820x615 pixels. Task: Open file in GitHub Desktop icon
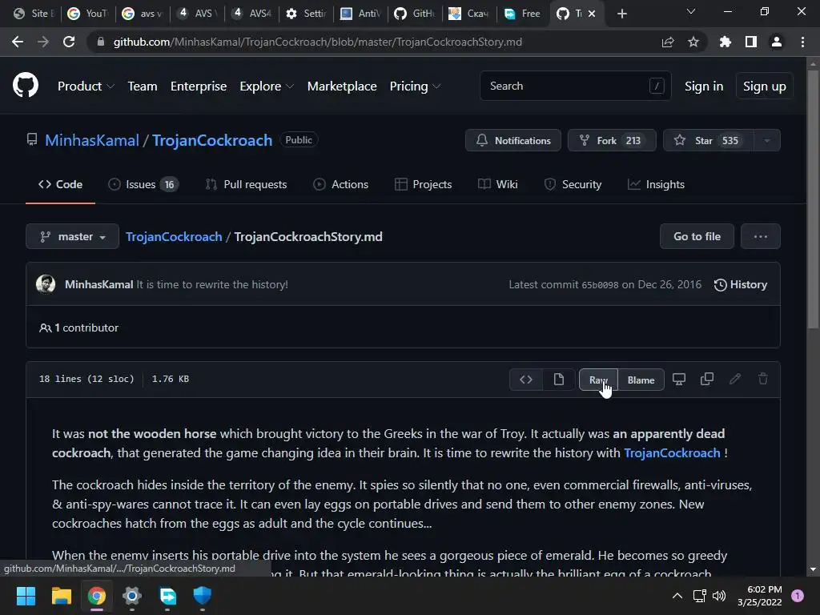pyautogui.click(x=679, y=379)
